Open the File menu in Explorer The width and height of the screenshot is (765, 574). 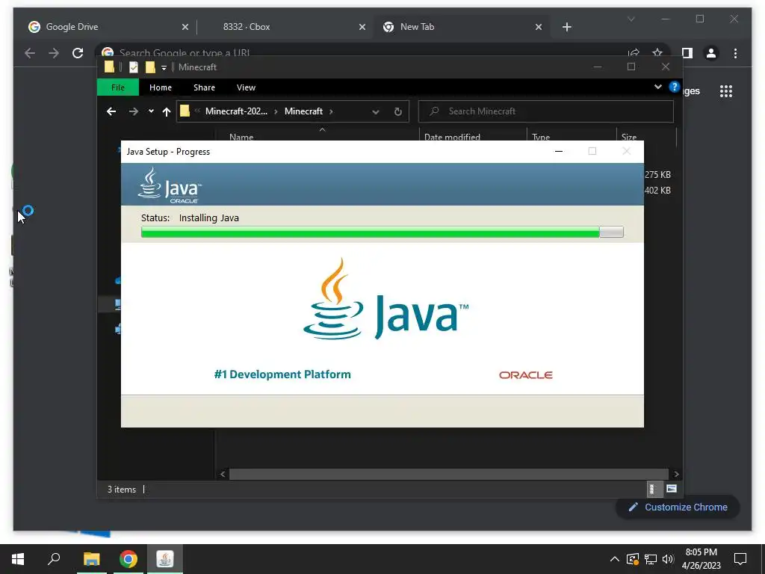tap(117, 87)
